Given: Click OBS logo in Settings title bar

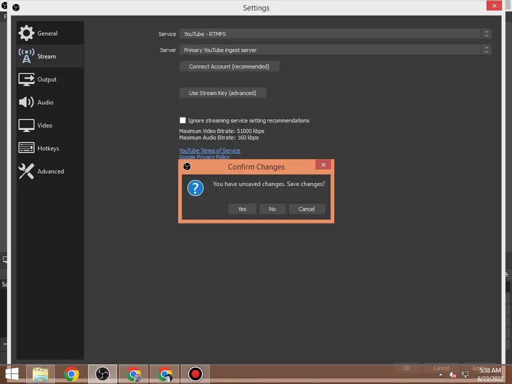Looking at the screenshot, I should click(15, 7).
